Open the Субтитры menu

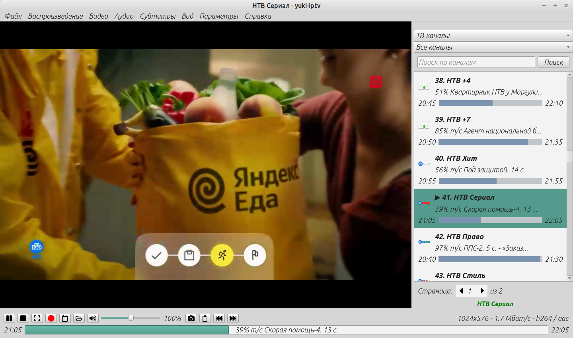pyautogui.click(x=158, y=16)
